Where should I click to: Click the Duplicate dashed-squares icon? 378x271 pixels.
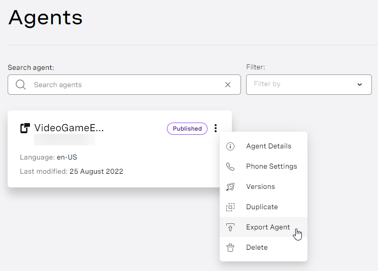(230, 207)
